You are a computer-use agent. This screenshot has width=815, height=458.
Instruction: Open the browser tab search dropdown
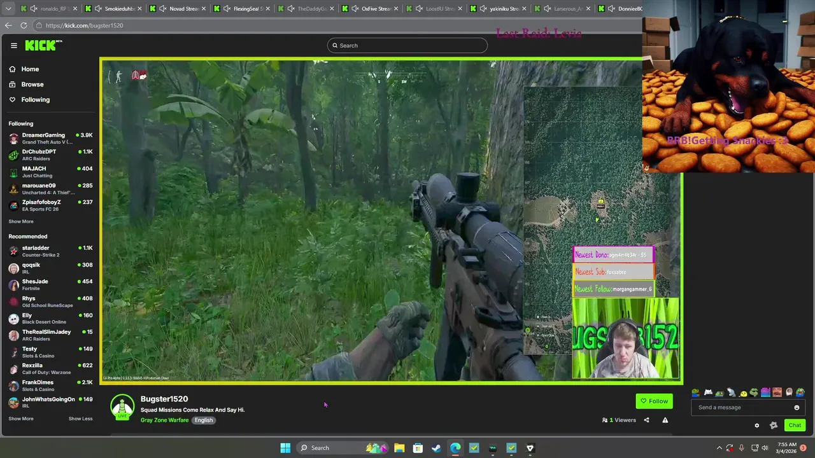(8, 8)
